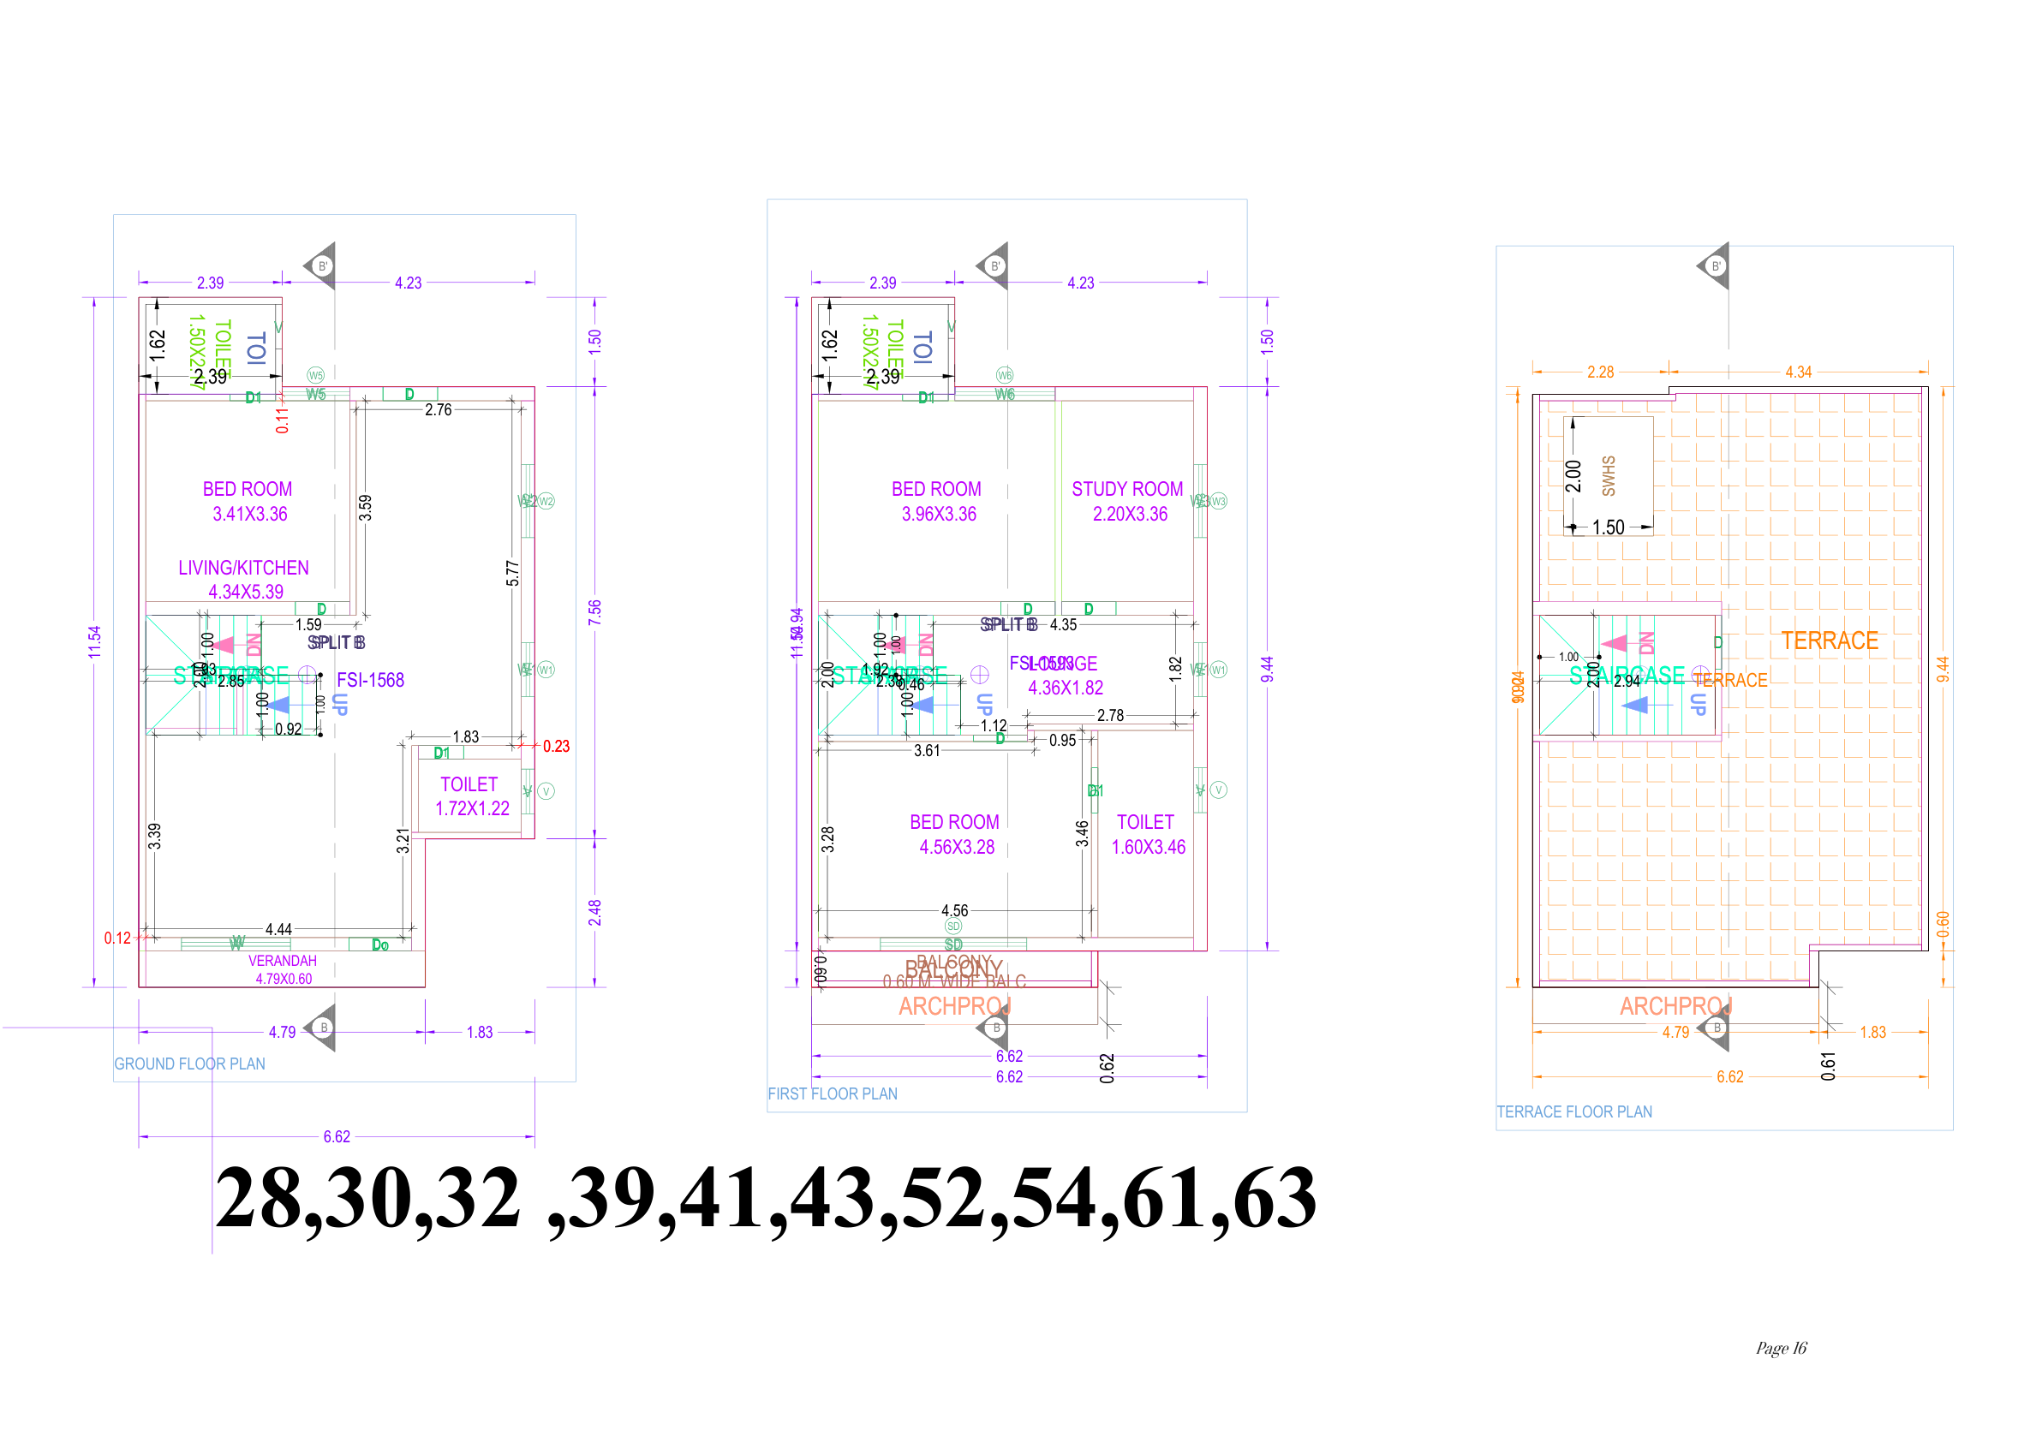Click the SD sliding door tag near balcony

(x=953, y=926)
